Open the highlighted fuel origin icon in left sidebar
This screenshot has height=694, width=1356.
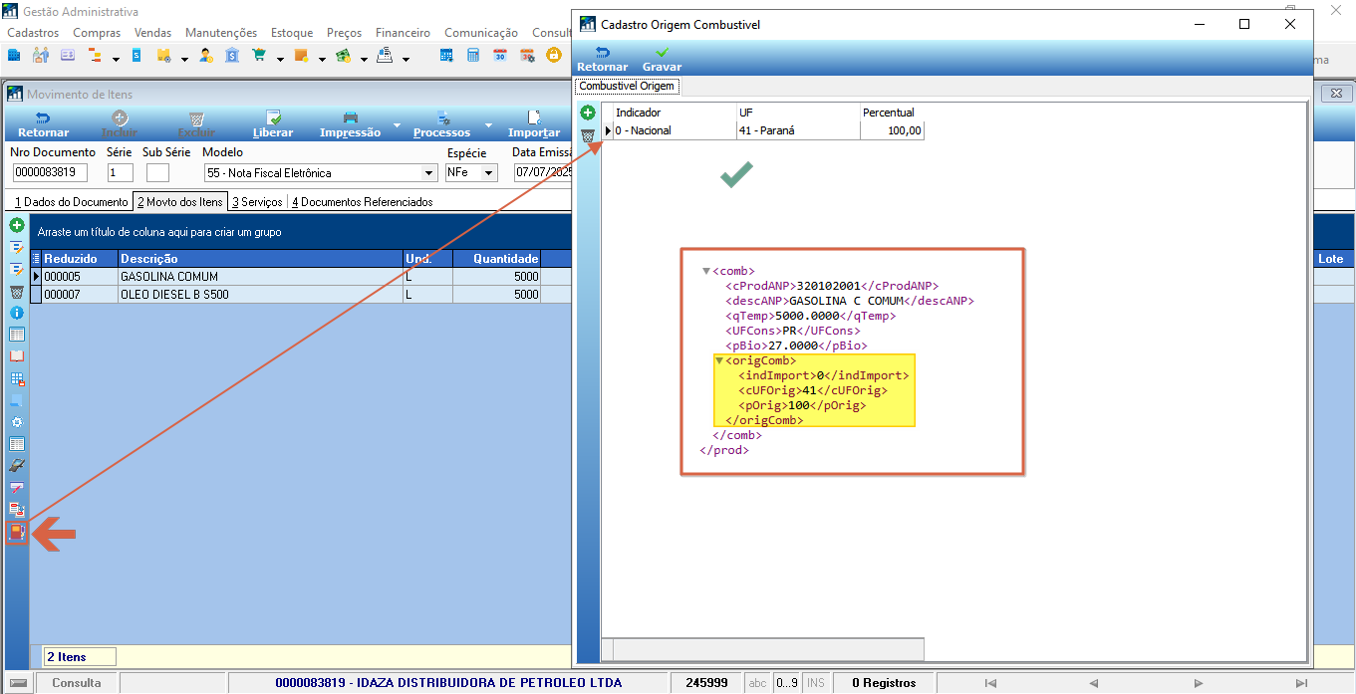click(x=17, y=532)
